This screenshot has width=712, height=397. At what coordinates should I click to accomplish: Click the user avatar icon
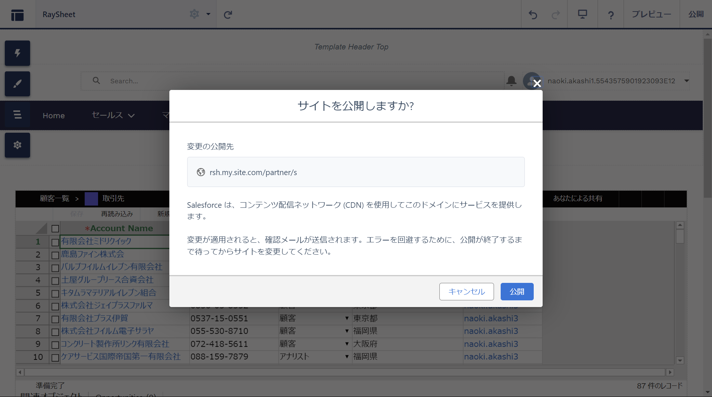[x=531, y=81]
